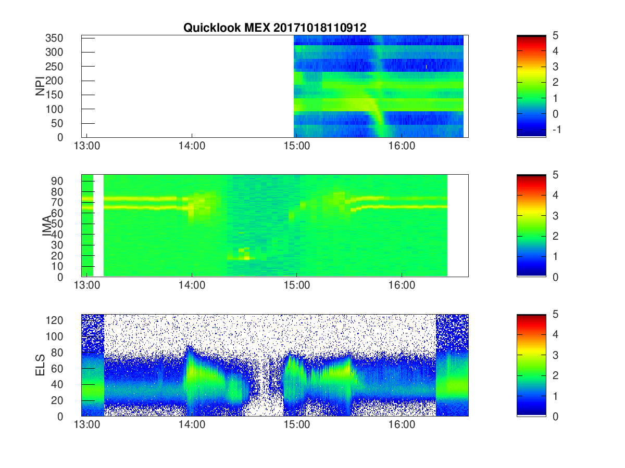The width and height of the screenshot is (625, 468).
Task: Click the 15:00 tick under ELS plot
Action: 297,425
